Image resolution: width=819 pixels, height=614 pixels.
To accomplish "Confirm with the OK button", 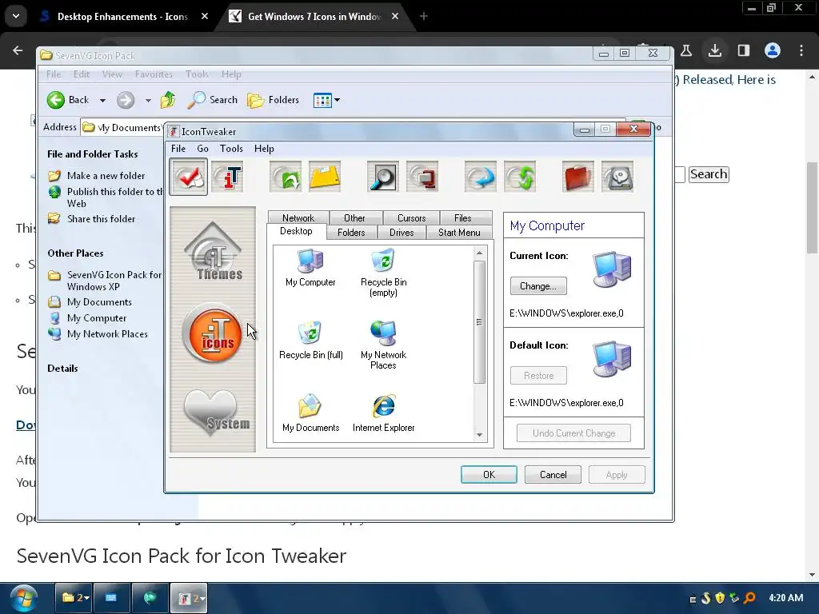I will (x=489, y=475).
